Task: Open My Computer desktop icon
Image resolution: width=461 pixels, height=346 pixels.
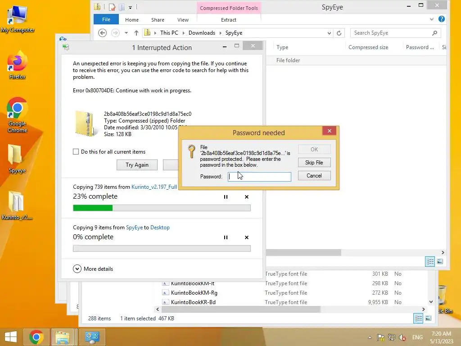Action: 18,18
